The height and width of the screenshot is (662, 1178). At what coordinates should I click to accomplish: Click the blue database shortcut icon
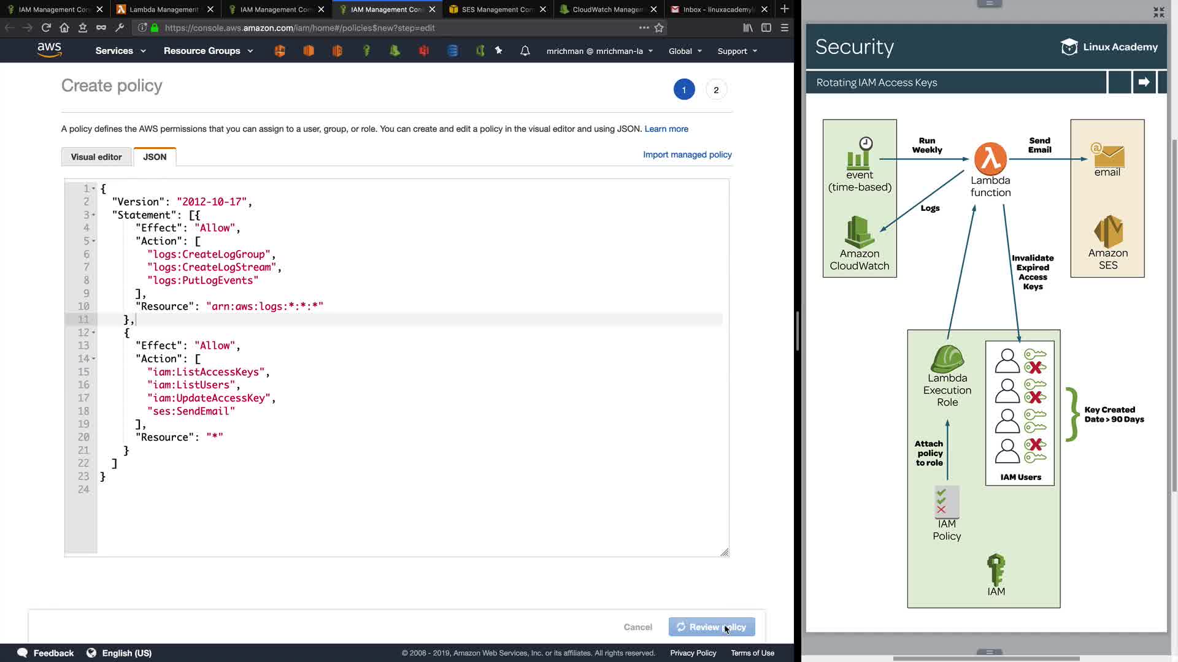click(453, 51)
